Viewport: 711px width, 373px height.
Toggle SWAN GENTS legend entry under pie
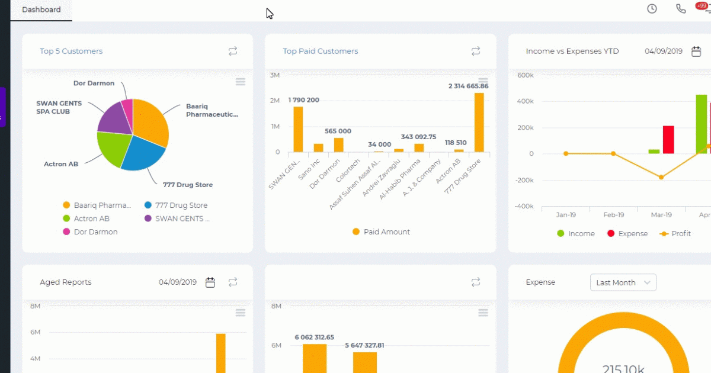click(x=177, y=218)
